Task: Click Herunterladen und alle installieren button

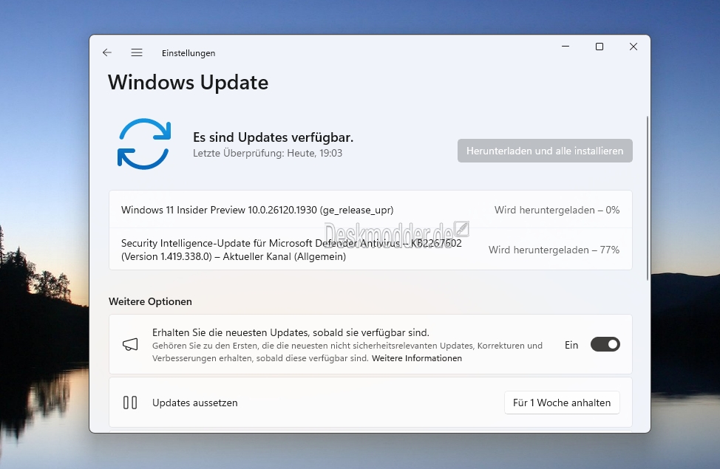Action: pos(545,151)
